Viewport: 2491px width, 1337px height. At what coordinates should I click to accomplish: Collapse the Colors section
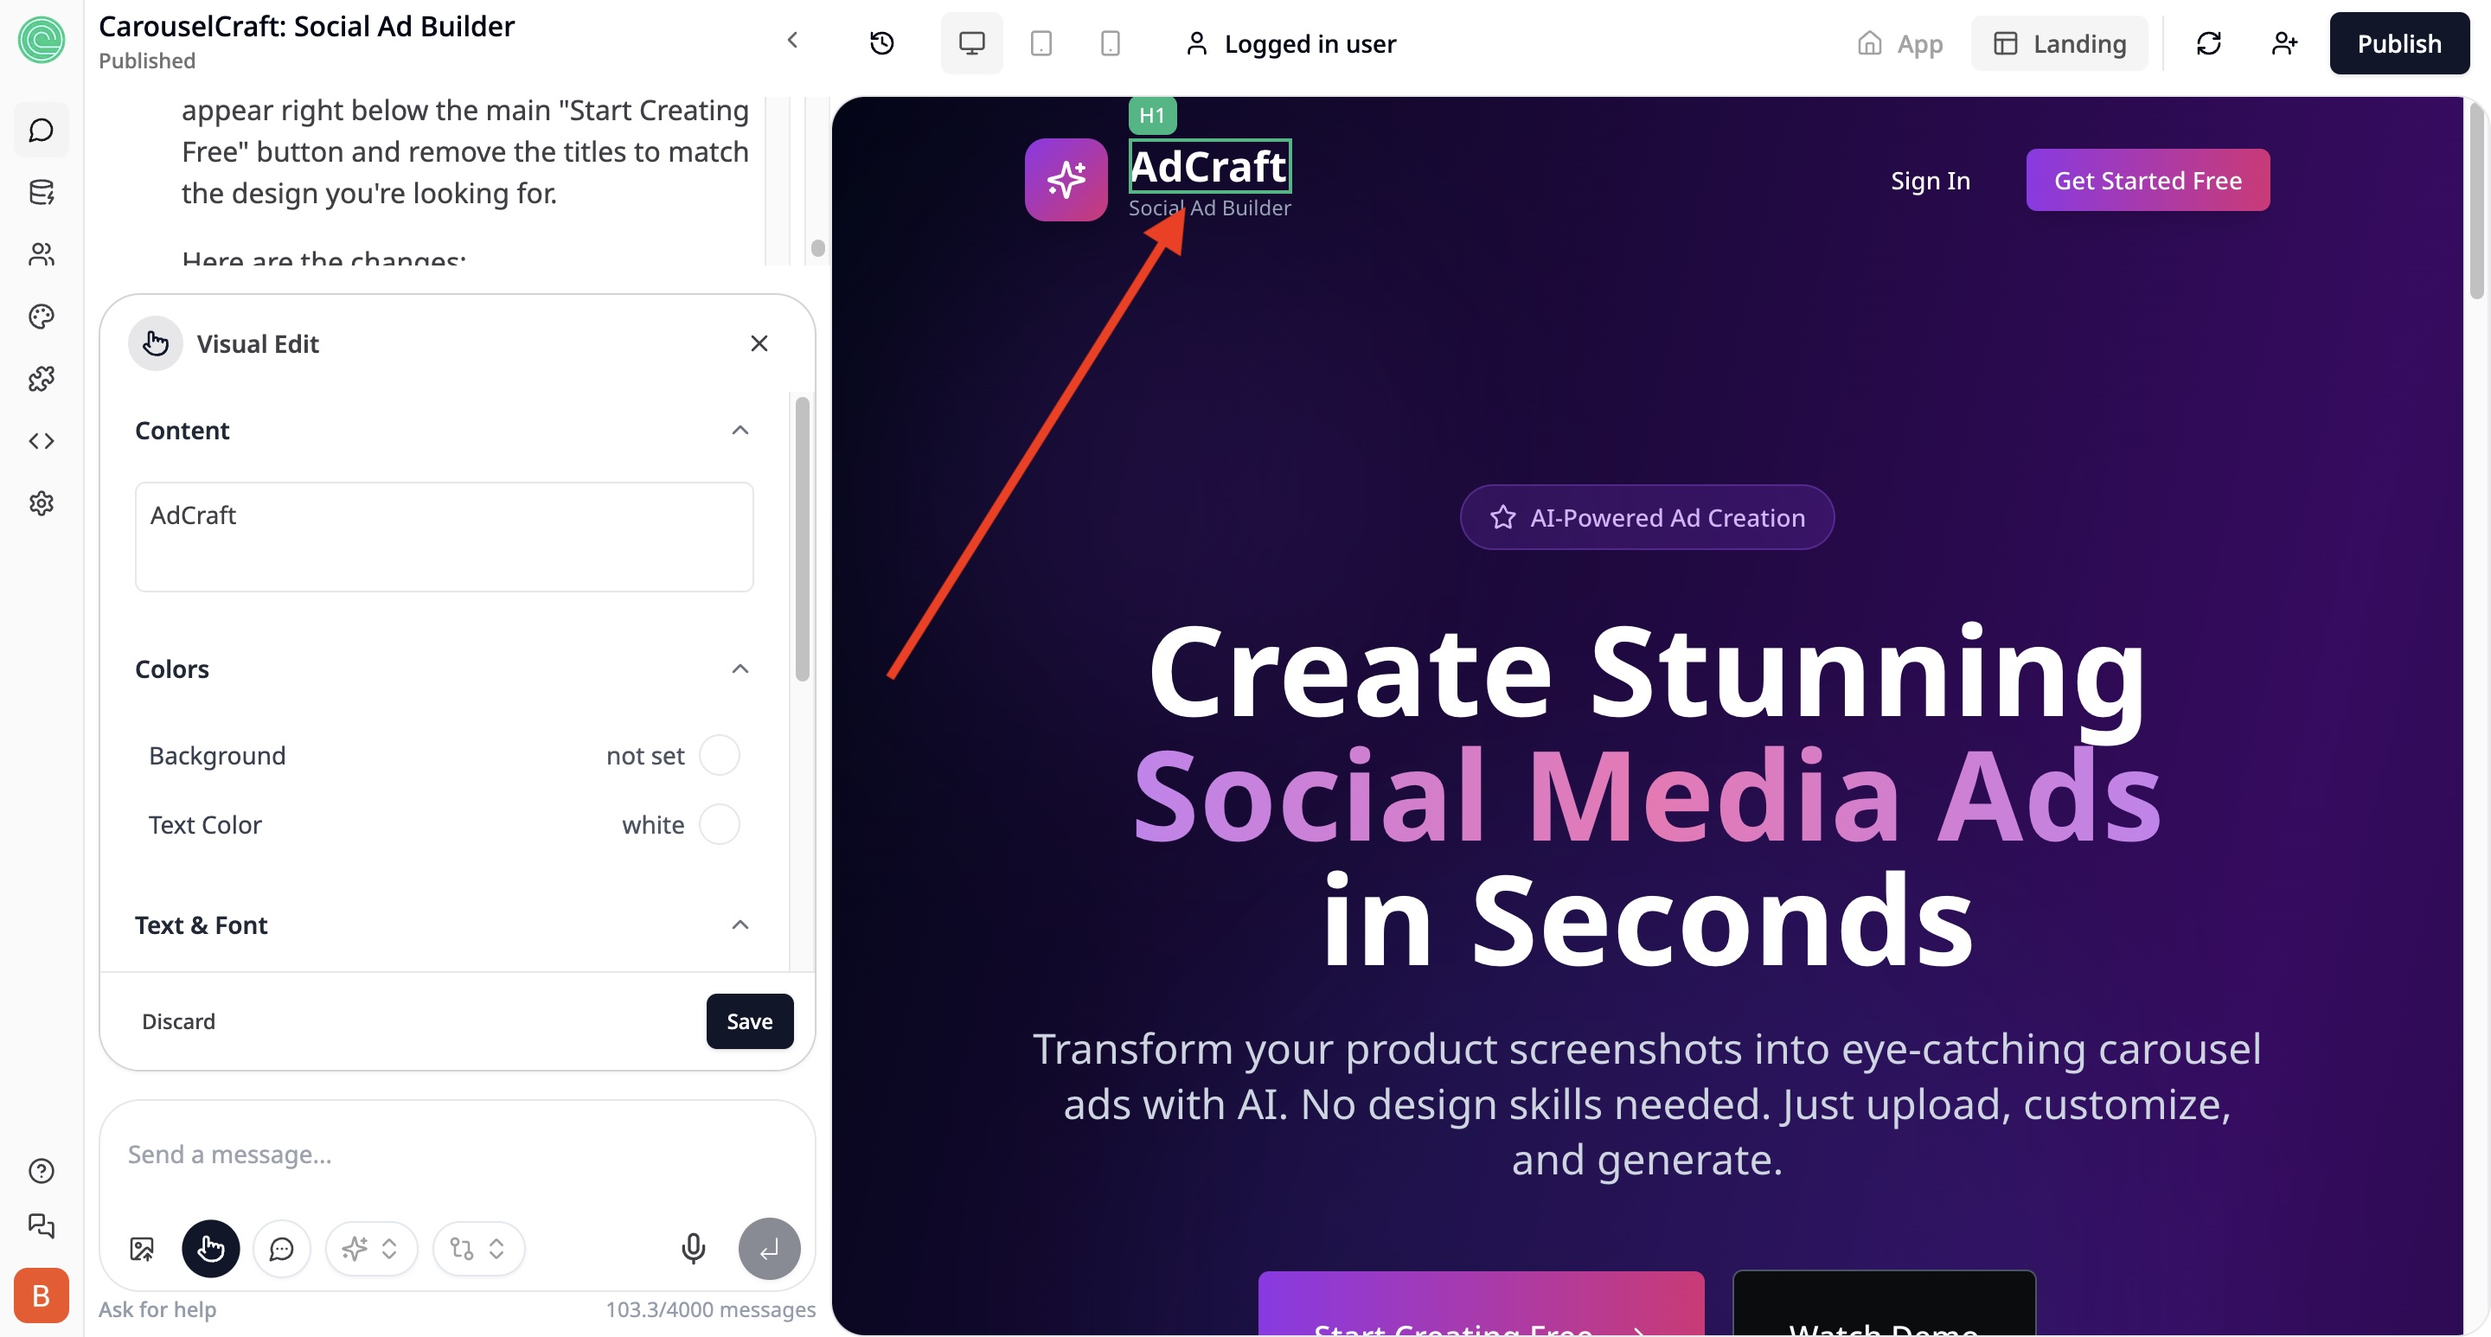coord(740,669)
